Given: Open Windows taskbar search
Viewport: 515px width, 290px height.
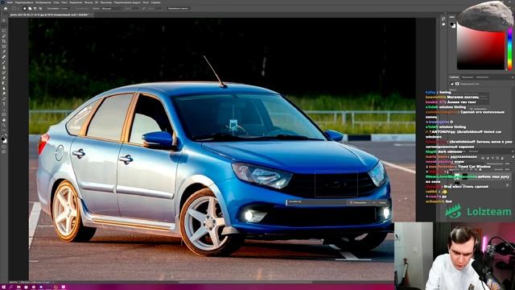Looking at the screenshot, I should [10, 287].
